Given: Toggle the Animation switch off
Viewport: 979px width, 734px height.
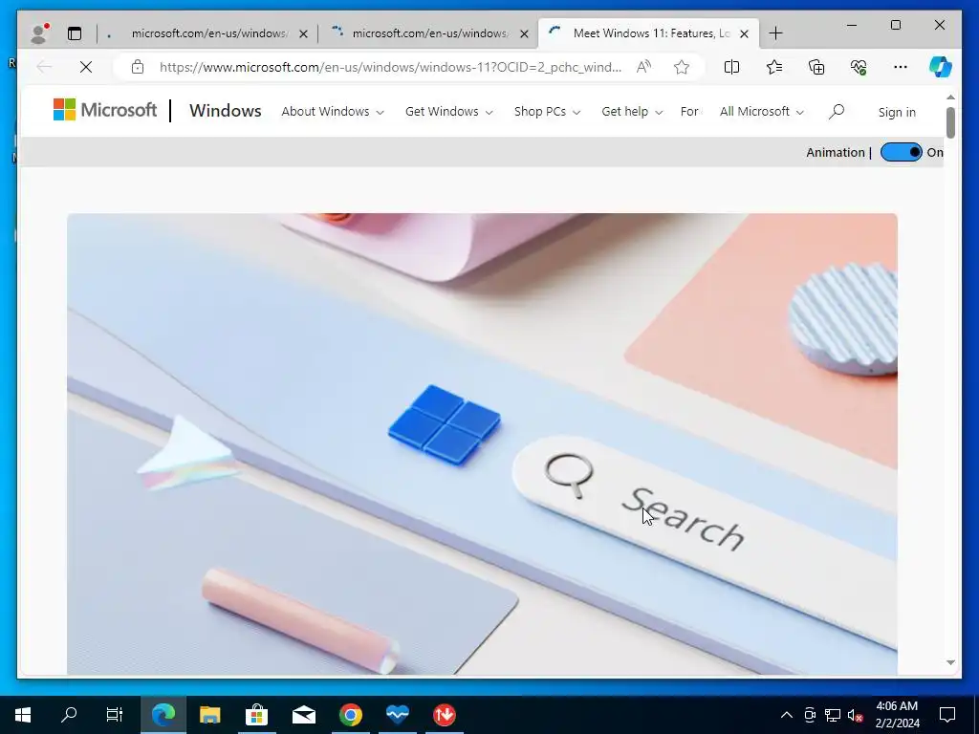Looking at the screenshot, I should [901, 152].
